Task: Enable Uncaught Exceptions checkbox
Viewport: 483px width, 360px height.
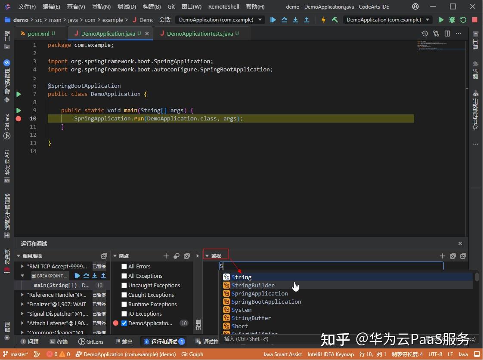Action: tap(124, 286)
